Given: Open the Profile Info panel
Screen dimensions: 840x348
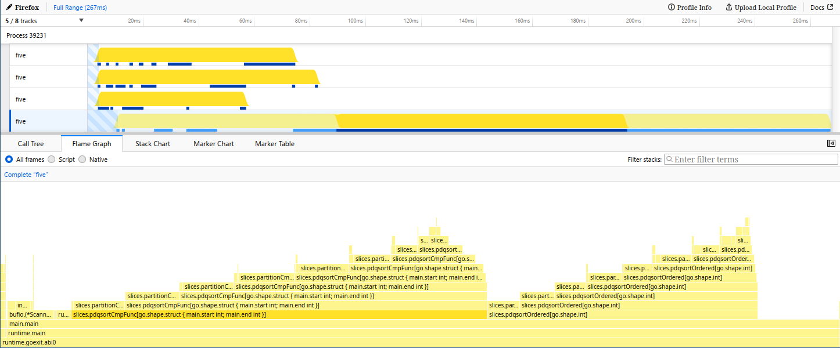Looking at the screenshot, I should coord(690,8).
